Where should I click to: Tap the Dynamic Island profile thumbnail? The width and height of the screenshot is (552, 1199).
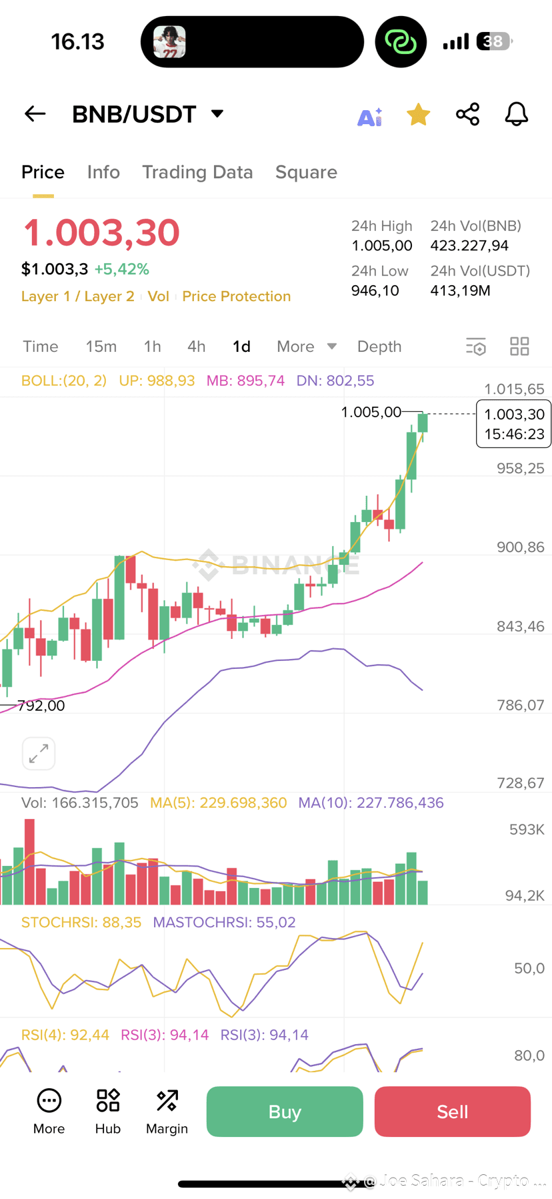pos(169,42)
